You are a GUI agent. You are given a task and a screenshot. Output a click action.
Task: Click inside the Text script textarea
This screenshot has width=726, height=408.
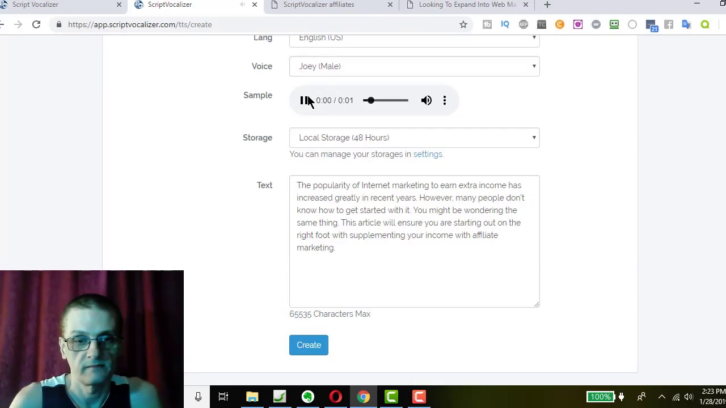click(x=415, y=241)
